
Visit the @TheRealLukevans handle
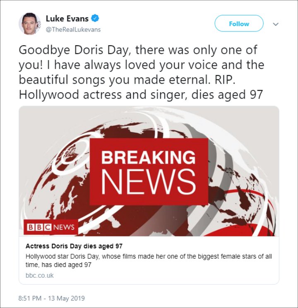73,30
